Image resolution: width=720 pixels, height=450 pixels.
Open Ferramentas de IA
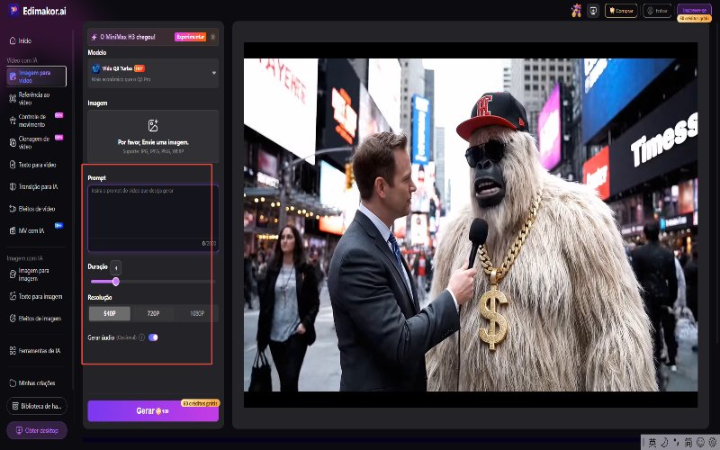(x=37, y=350)
